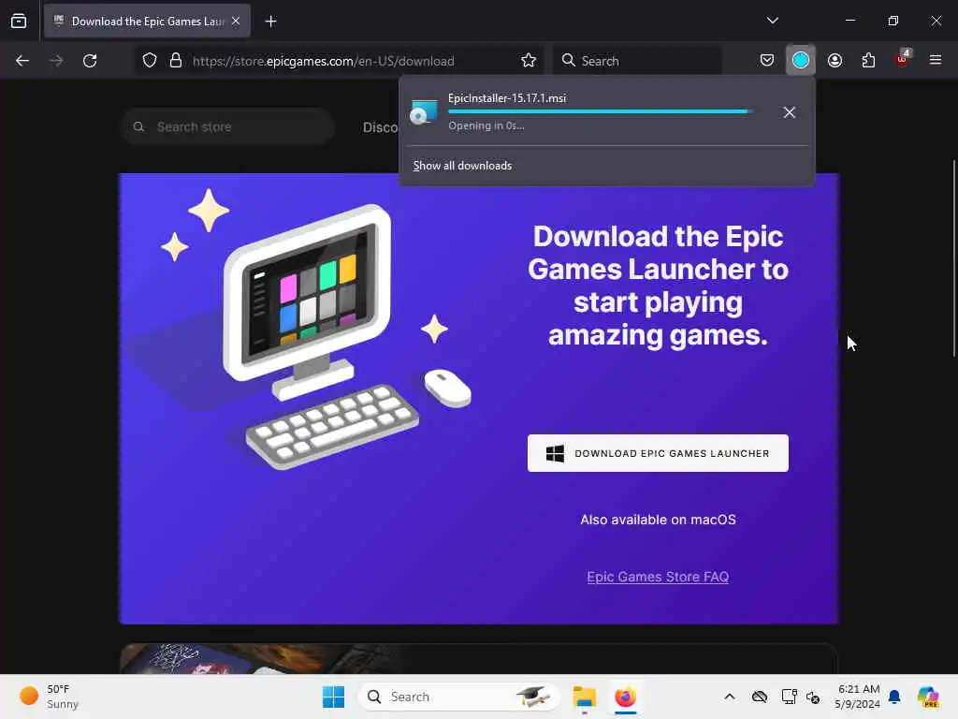
Task: Reload the current page
Action: click(x=90, y=61)
